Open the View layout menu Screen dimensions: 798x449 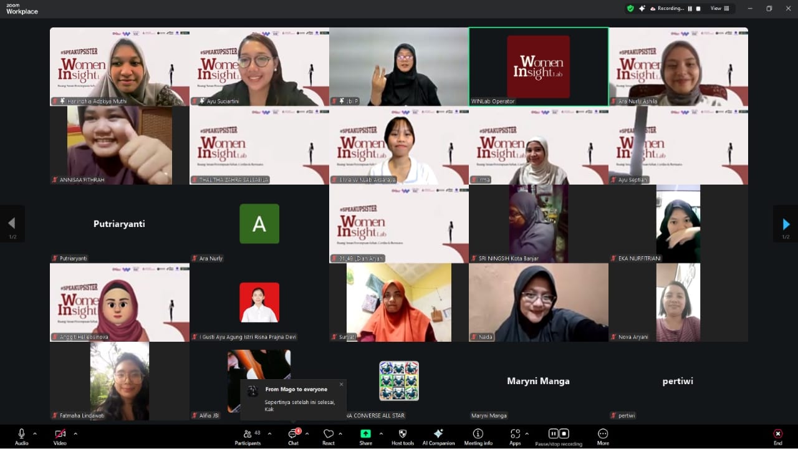tap(718, 9)
